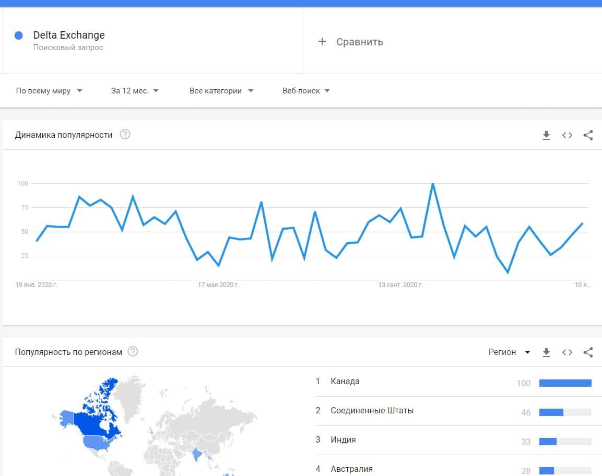This screenshot has width=602, height=476.
Task: Expand the За 12 мес. time range
Action: pos(135,91)
